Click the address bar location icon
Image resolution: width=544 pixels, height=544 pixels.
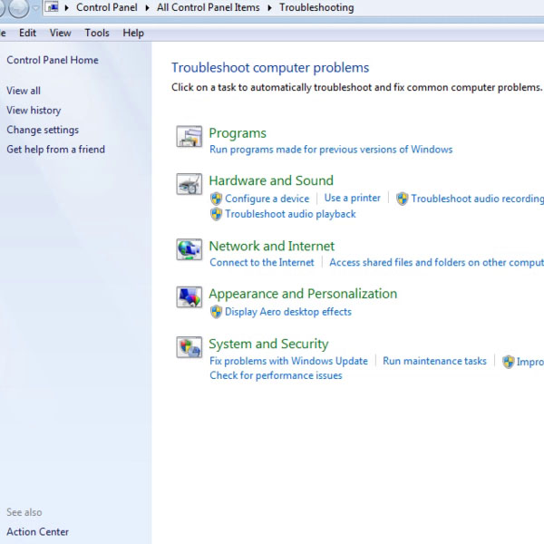(x=52, y=7)
